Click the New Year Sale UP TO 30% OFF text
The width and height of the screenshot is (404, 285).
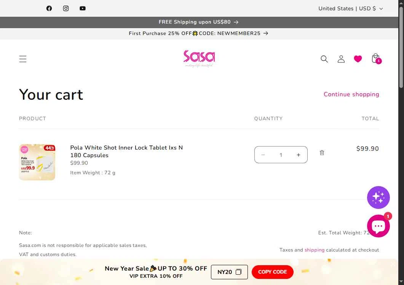[x=156, y=269]
